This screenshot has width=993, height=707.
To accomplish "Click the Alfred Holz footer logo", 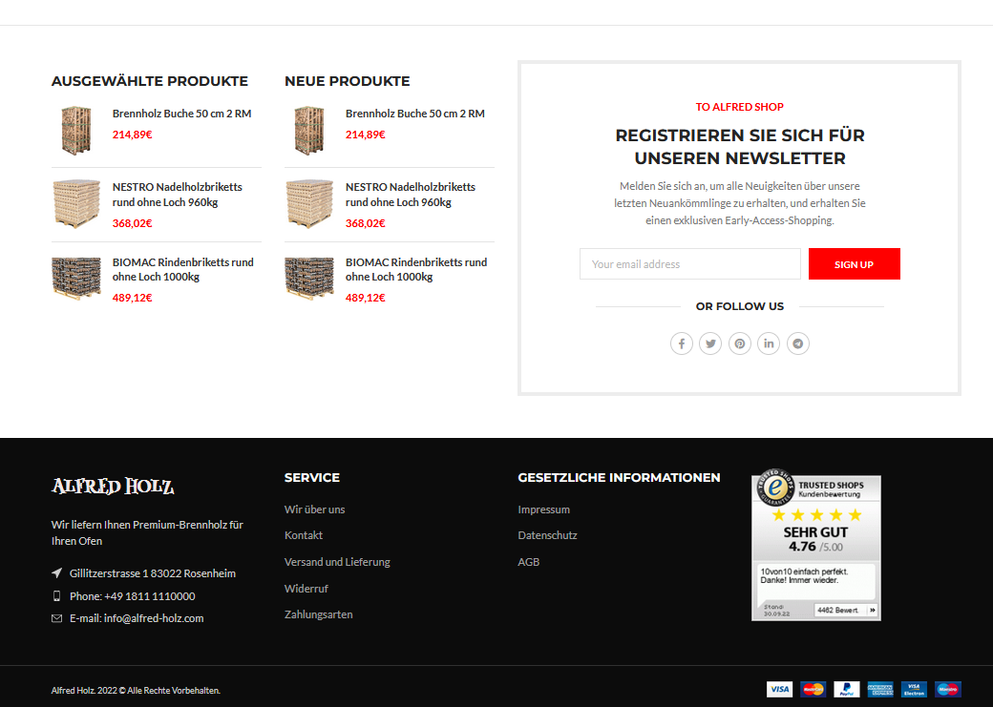I will tap(113, 486).
